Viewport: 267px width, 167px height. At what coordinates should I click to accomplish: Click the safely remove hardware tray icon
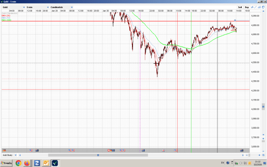[x=236, y=163]
